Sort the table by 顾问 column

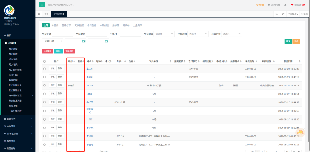74,61
